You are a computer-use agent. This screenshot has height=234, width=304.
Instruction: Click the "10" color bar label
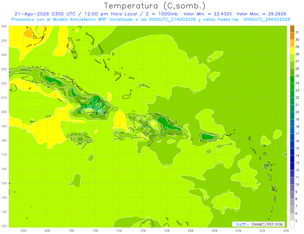pos(297,185)
